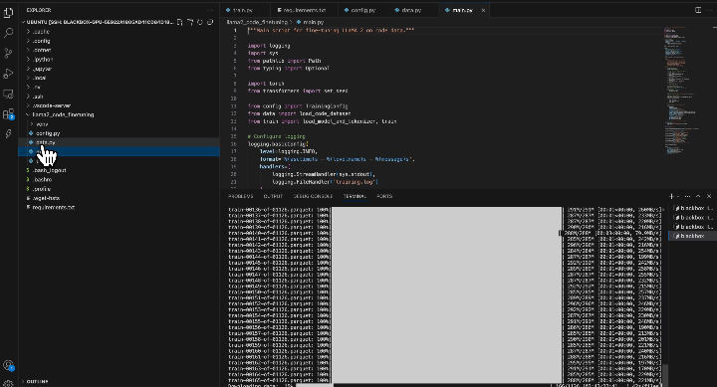Open Explorer views and more actions menu

click(210, 10)
